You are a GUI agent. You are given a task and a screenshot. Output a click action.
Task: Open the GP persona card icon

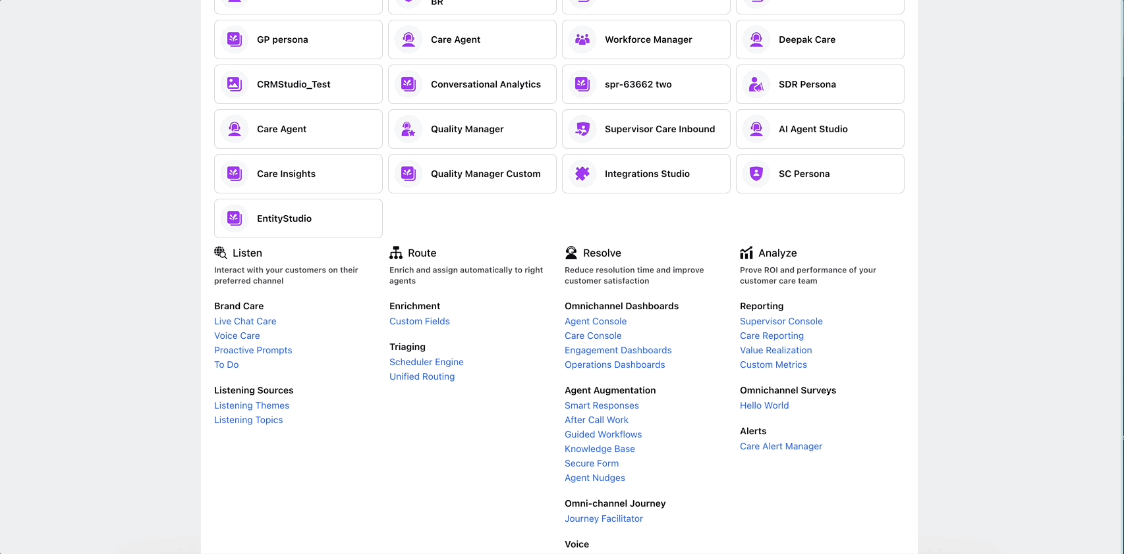pos(235,39)
